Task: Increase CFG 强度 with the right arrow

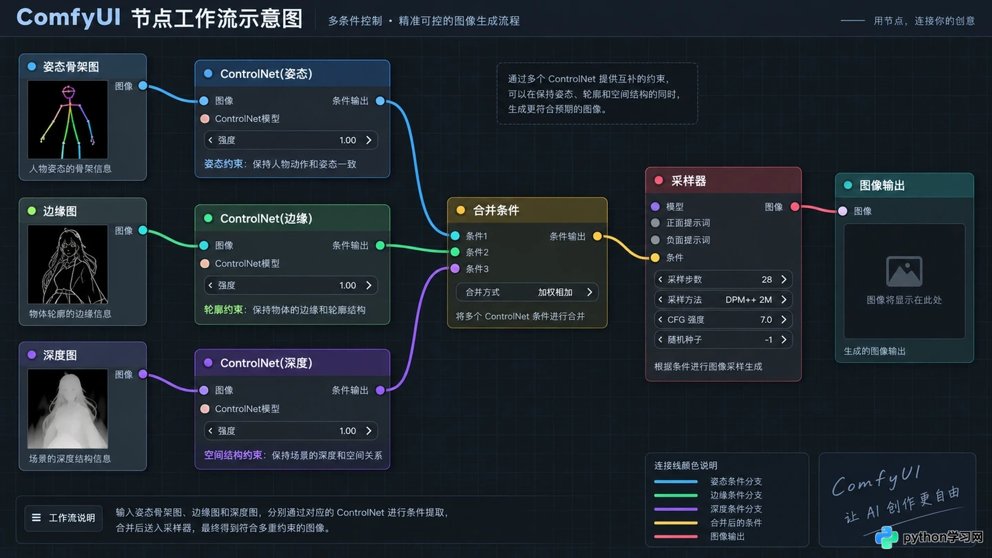Action: pyautogui.click(x=784, y=320)
